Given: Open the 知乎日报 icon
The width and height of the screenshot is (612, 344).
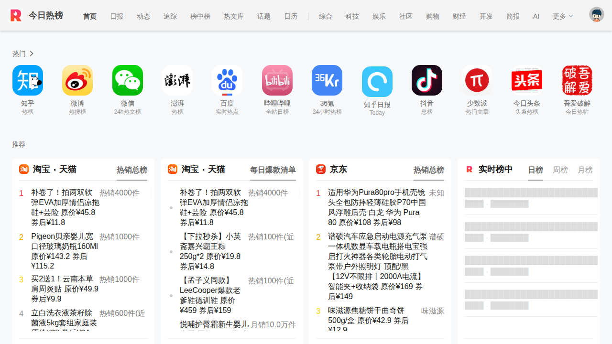Looking at the screenshot, I should pyautogui.click(x=377, y=82).
